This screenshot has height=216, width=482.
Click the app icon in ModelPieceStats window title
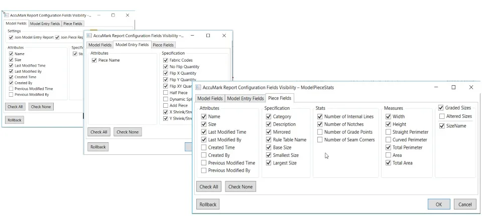[198, 87]
